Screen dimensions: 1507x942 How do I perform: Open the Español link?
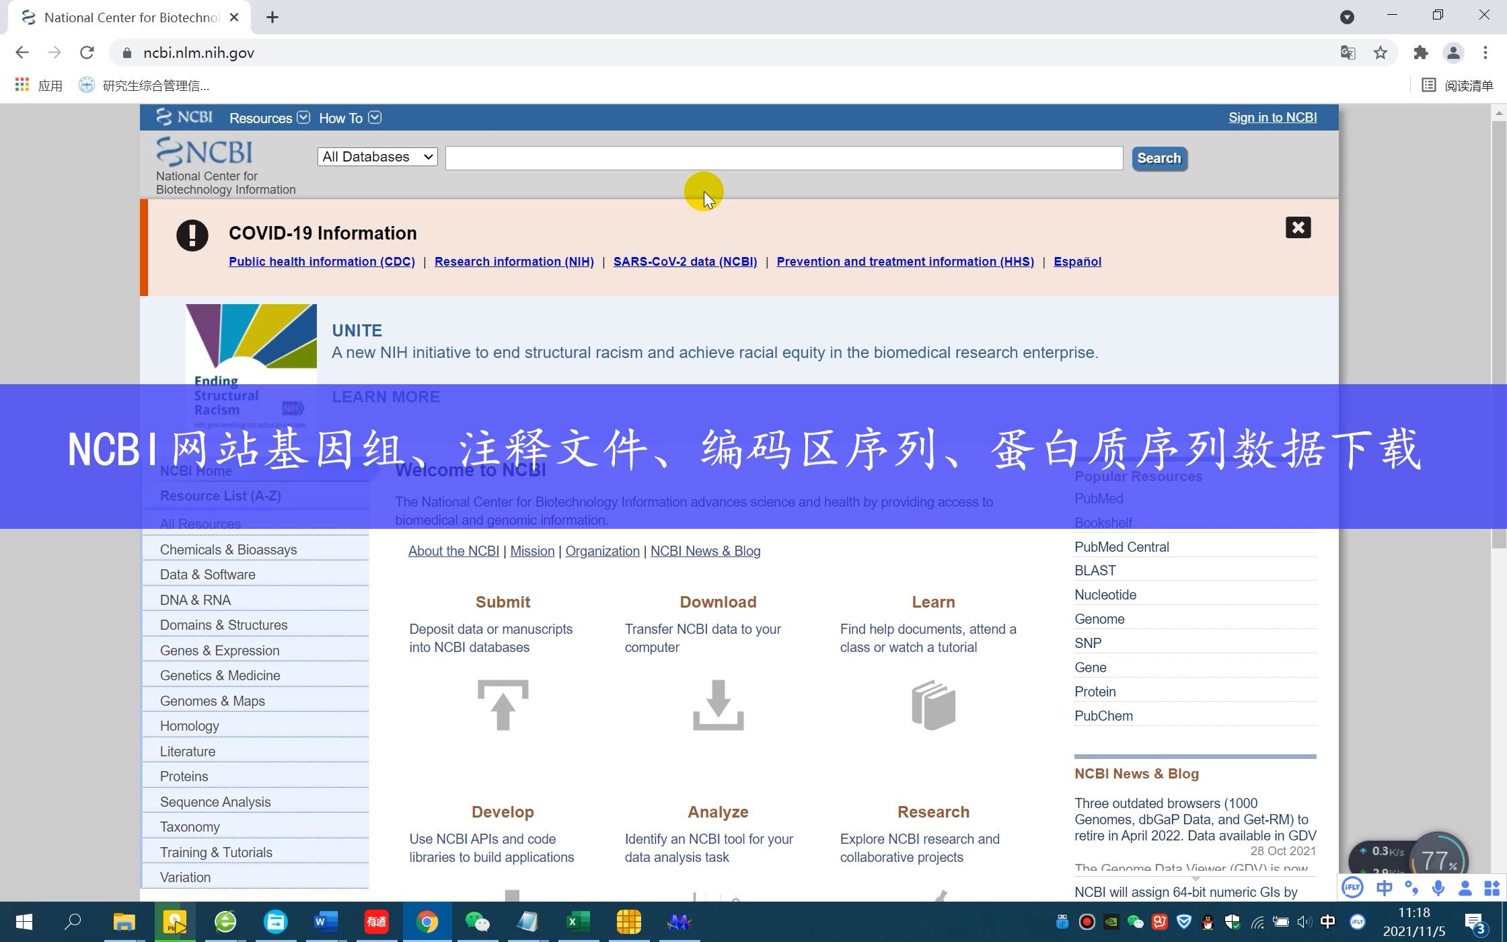[1077, 262]
